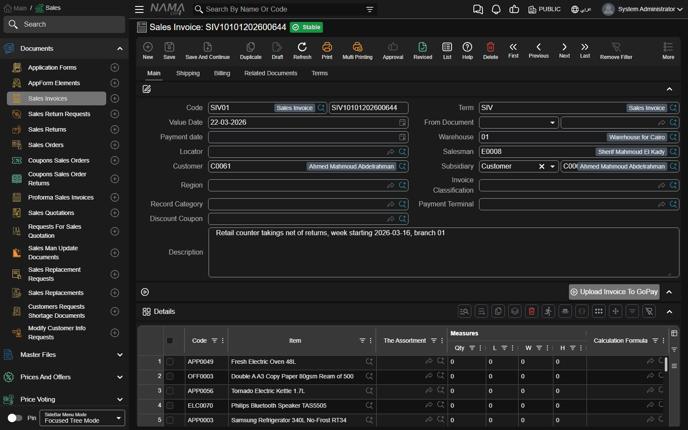The width and height of the screenshot is (688, 430).
Task: Switch to the Billing tab
Action: 222,73
